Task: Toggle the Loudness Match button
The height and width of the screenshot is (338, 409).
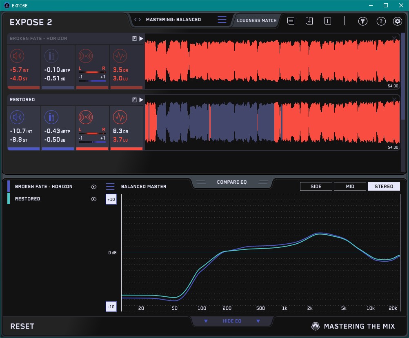Action: click(x=256, y=20)
